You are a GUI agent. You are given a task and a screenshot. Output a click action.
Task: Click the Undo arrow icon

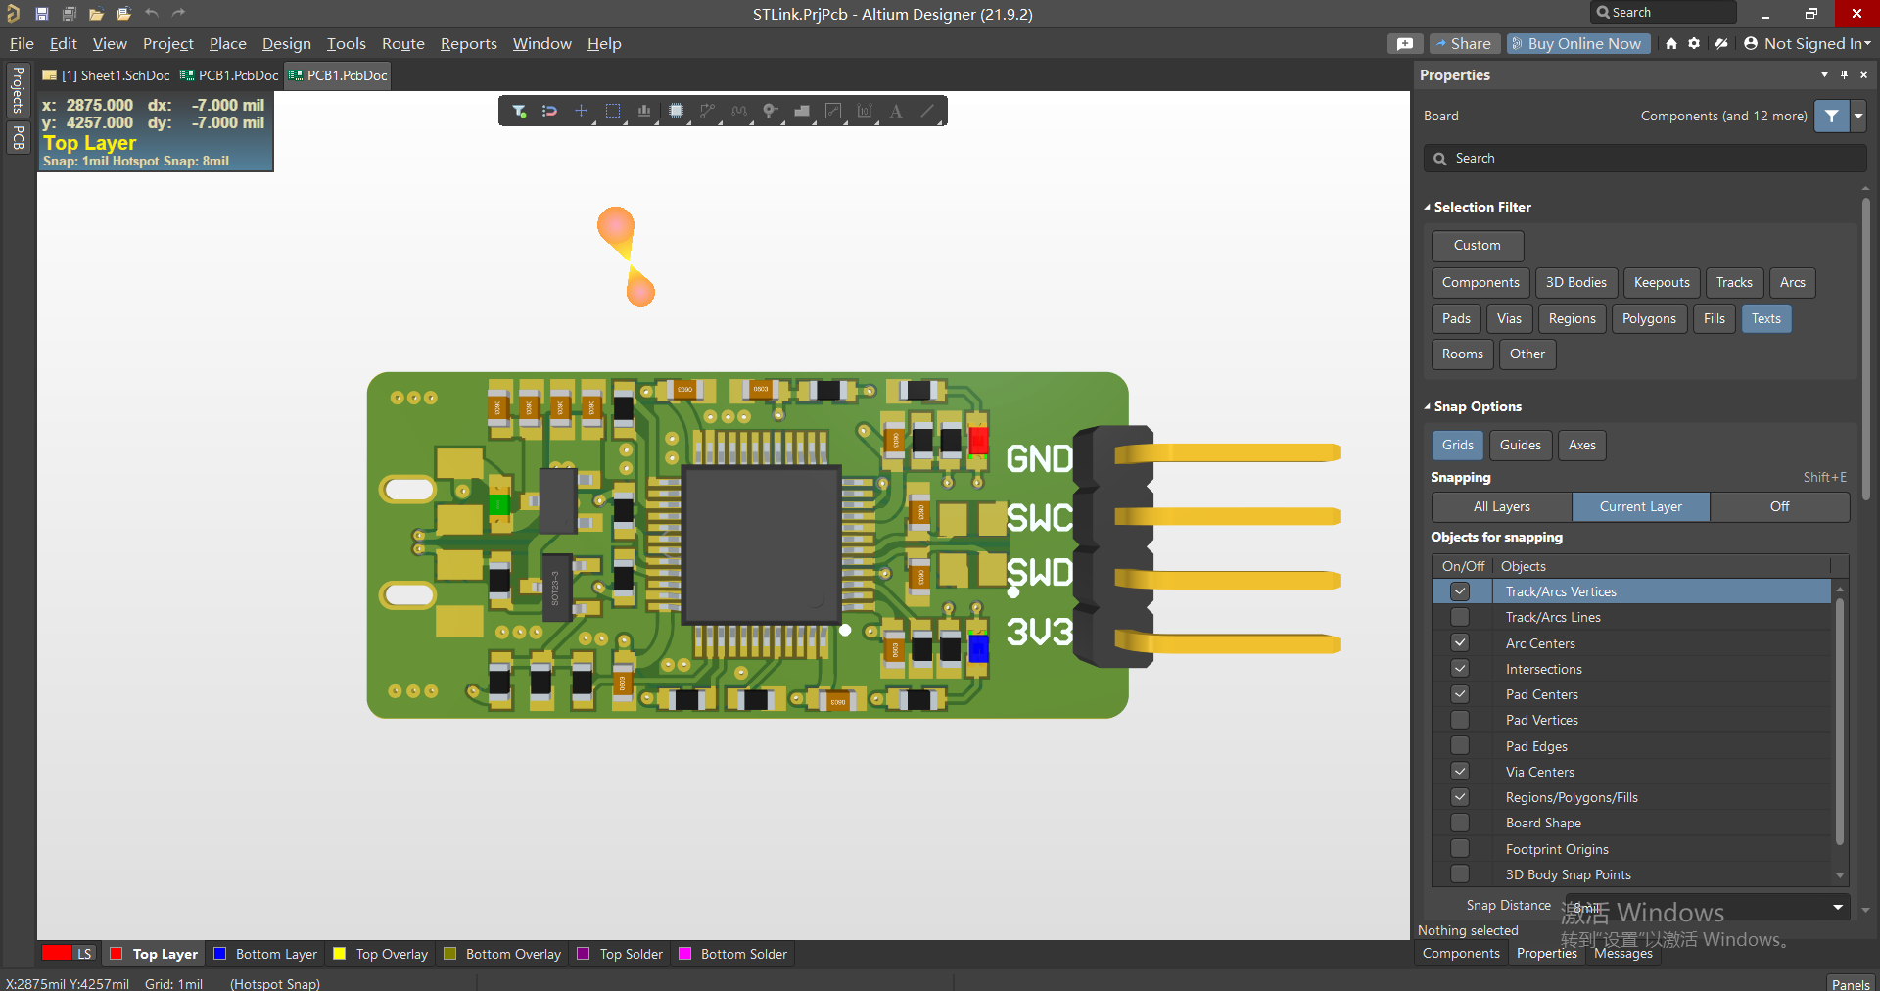[x=151, y=14]
